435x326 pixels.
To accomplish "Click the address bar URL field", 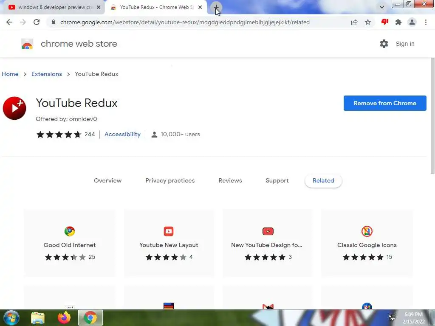I will point(185,22).
